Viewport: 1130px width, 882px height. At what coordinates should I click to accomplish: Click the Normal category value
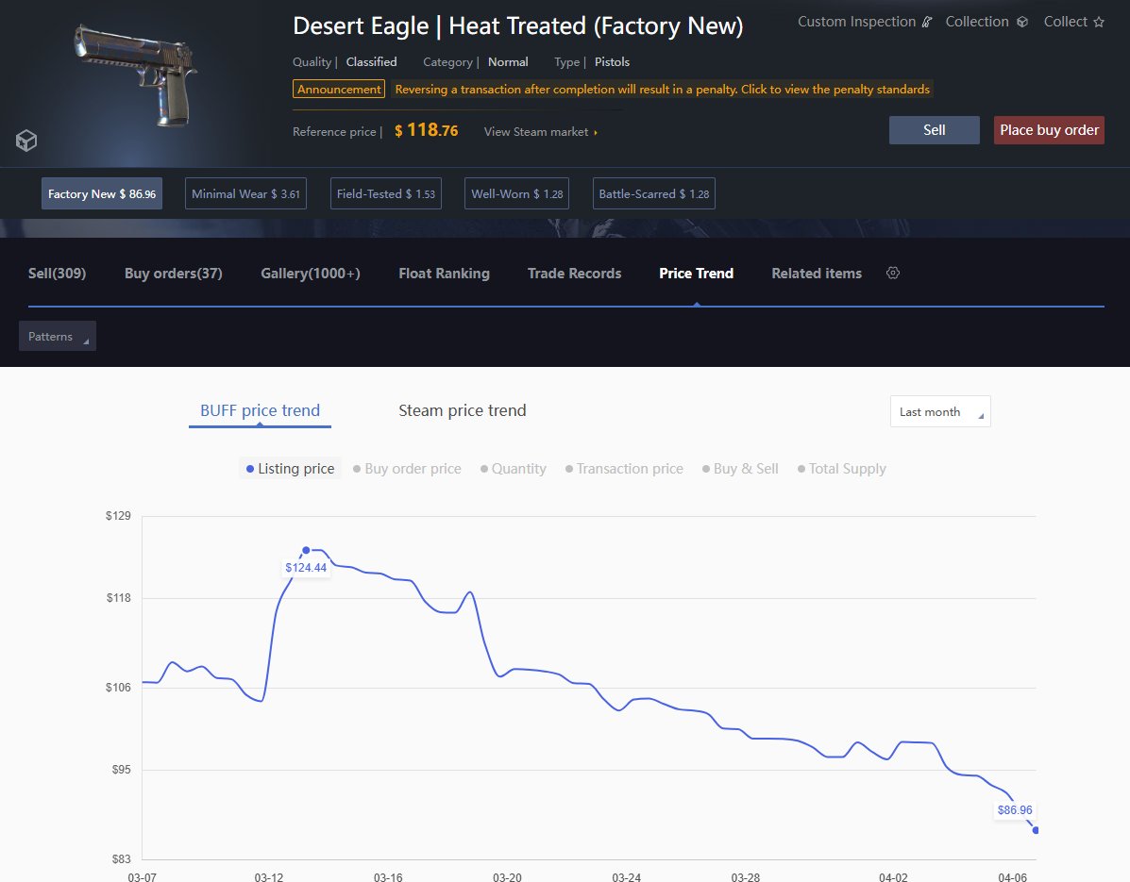pos(508,62)
